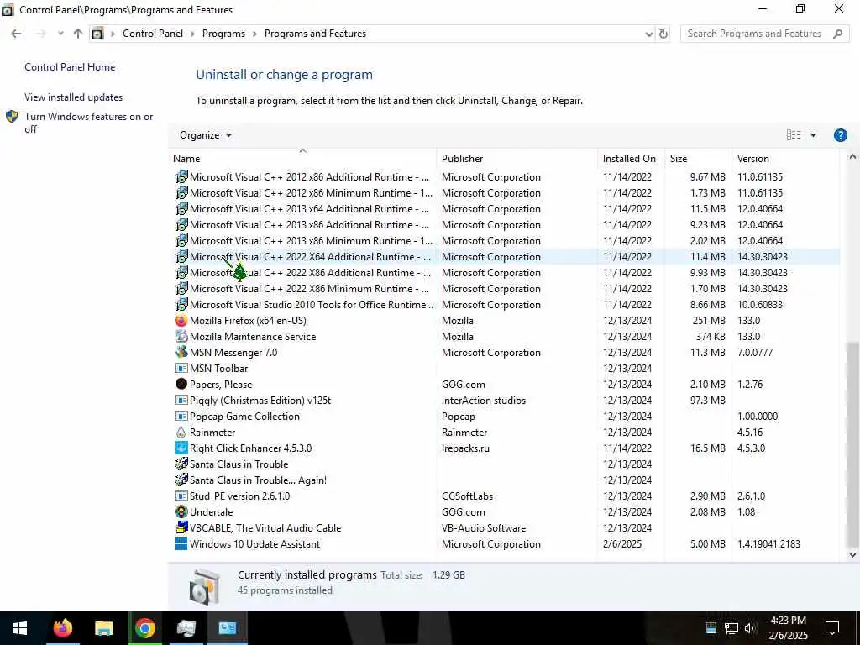This screenshot has width=860, height=645.
Task: Open Turn Windows features on or off
Action: click(88, 123)
